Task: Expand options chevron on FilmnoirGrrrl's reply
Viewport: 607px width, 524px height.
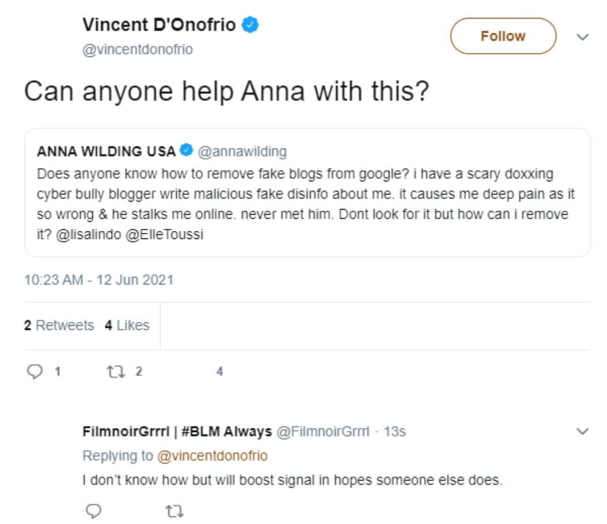Action: 582,431
